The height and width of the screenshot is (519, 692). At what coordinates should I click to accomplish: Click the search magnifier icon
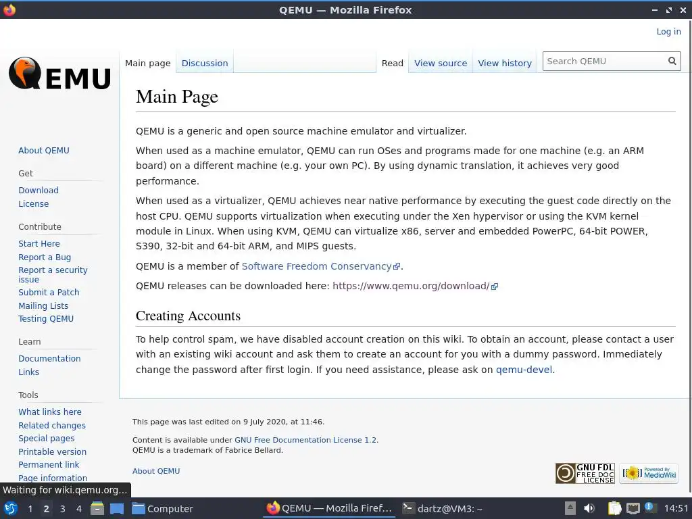point(672,61)
